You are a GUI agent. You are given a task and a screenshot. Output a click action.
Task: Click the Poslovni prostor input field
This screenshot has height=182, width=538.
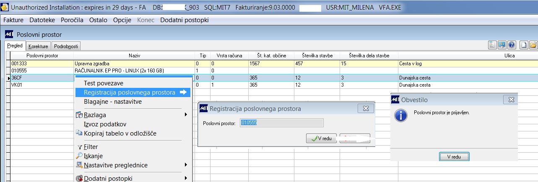point(282,123)
